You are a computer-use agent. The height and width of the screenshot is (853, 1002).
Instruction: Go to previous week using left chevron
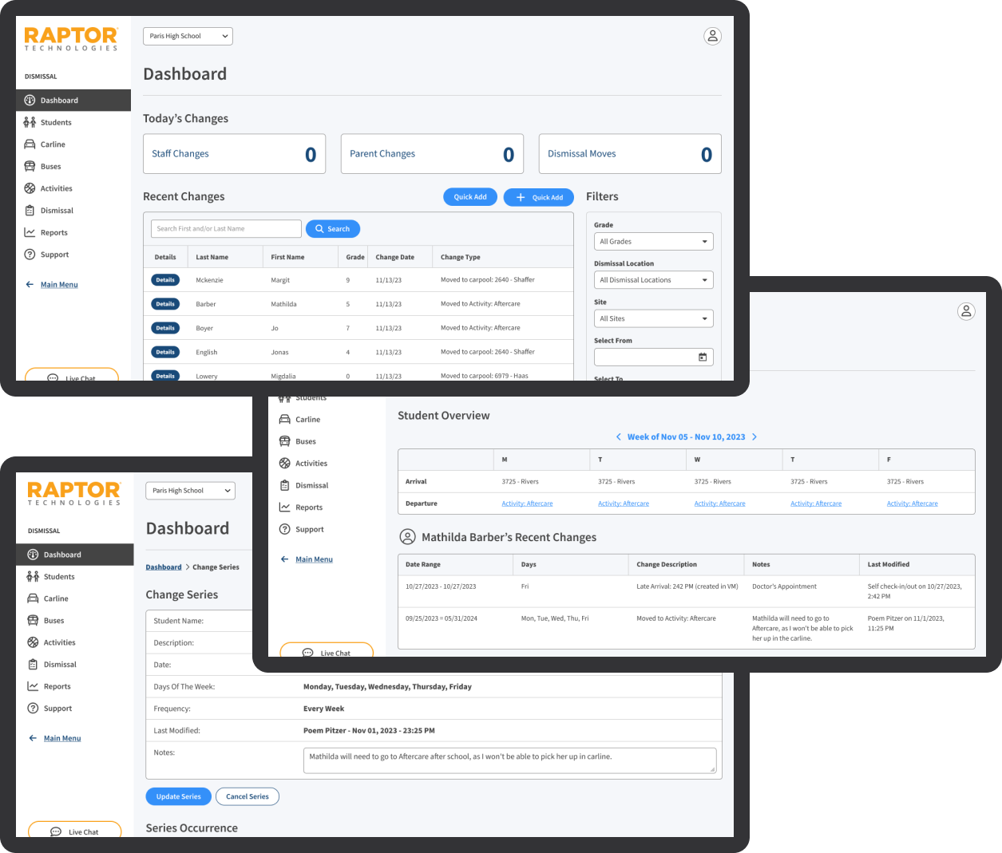[618, 437]
